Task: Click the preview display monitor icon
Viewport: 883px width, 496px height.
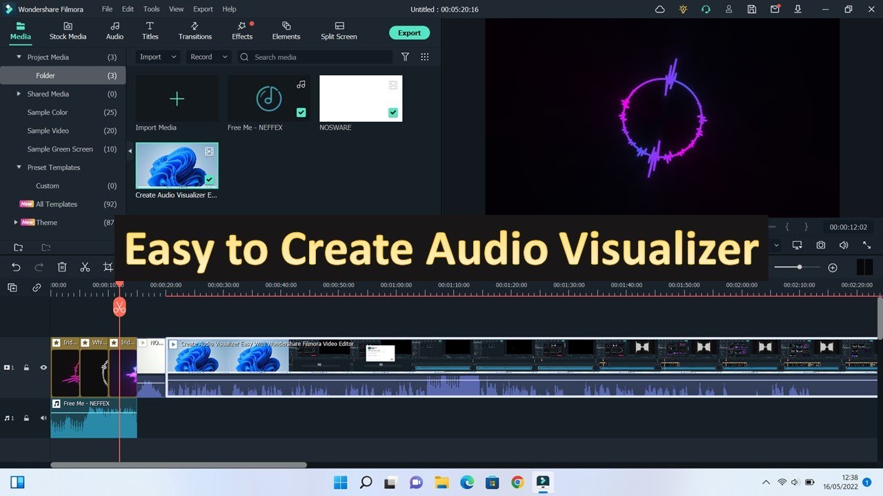Action: 797,245
